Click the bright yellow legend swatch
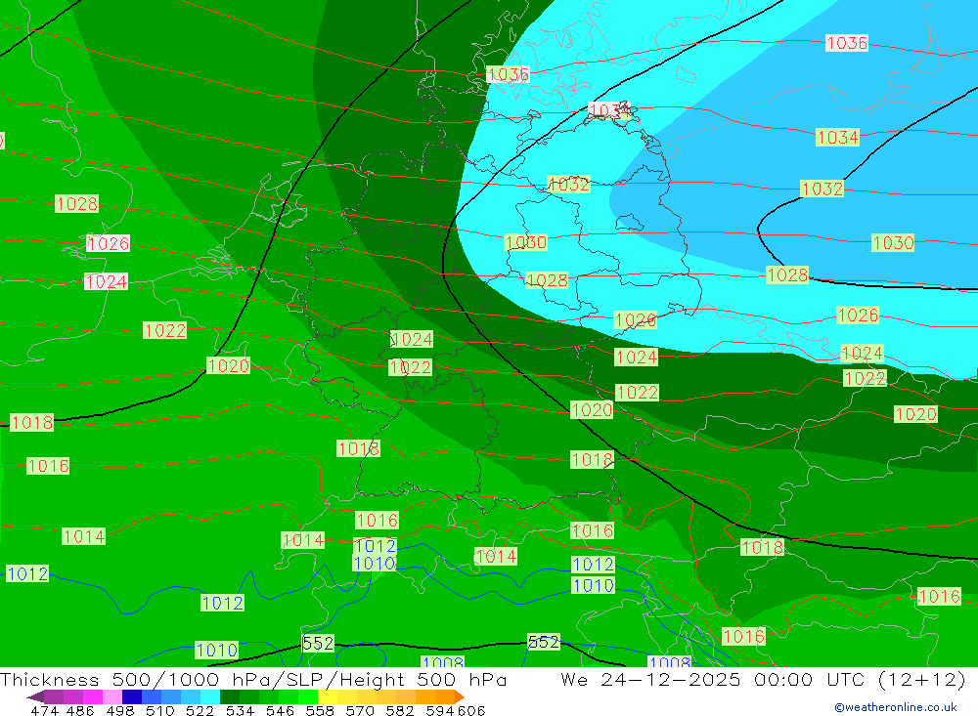The image size is (978, 716). [x=328, y=696]
